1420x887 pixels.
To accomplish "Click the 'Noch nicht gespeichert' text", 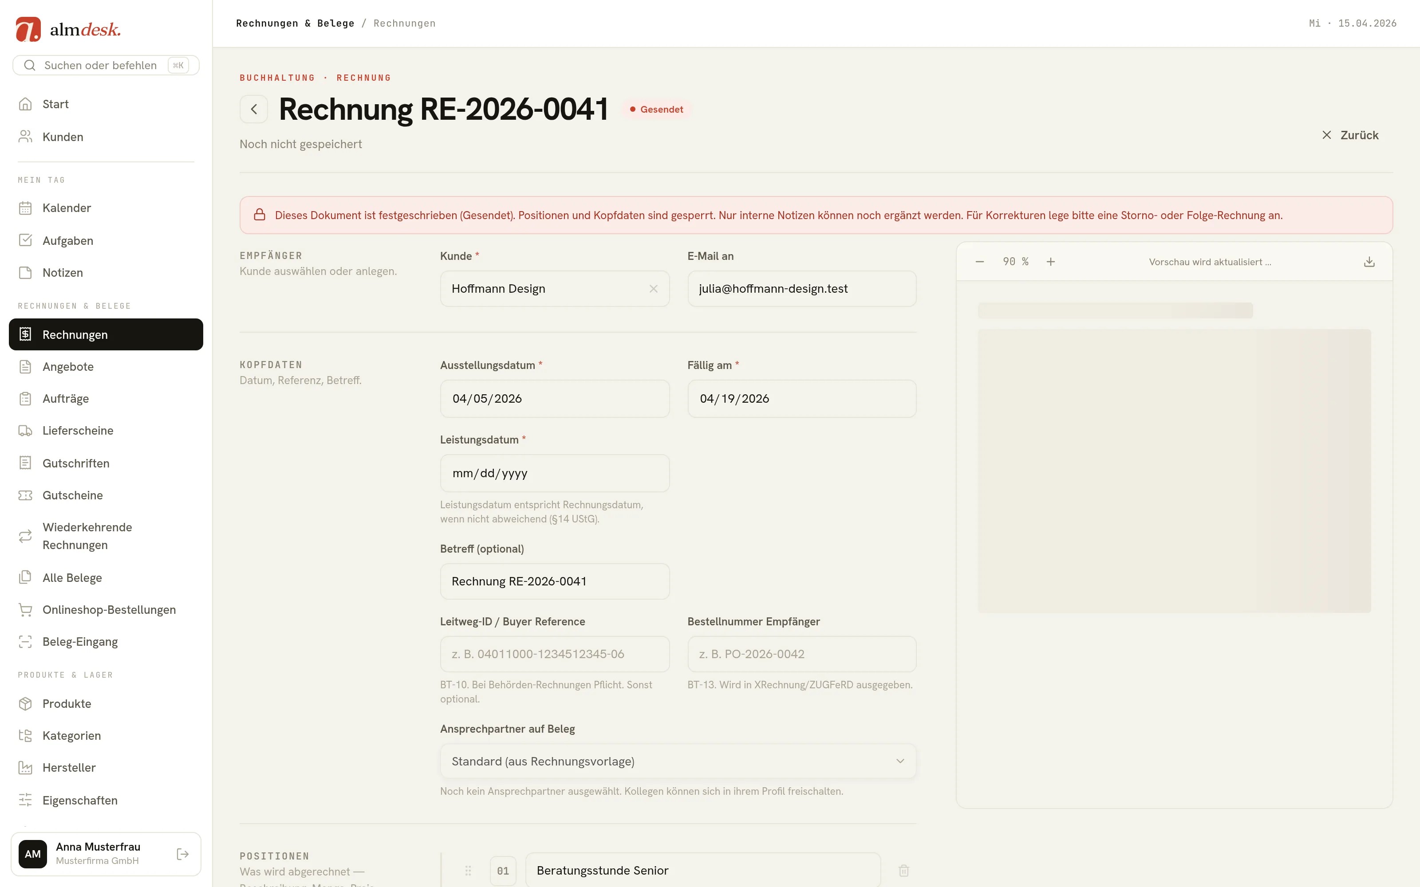I will 300,144.
